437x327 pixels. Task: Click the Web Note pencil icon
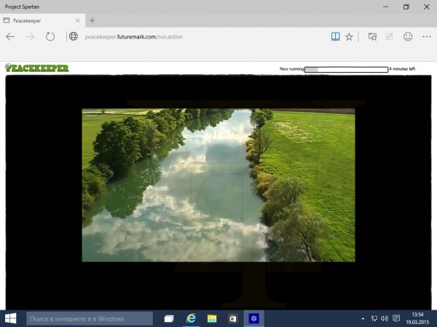coord(390,36)
